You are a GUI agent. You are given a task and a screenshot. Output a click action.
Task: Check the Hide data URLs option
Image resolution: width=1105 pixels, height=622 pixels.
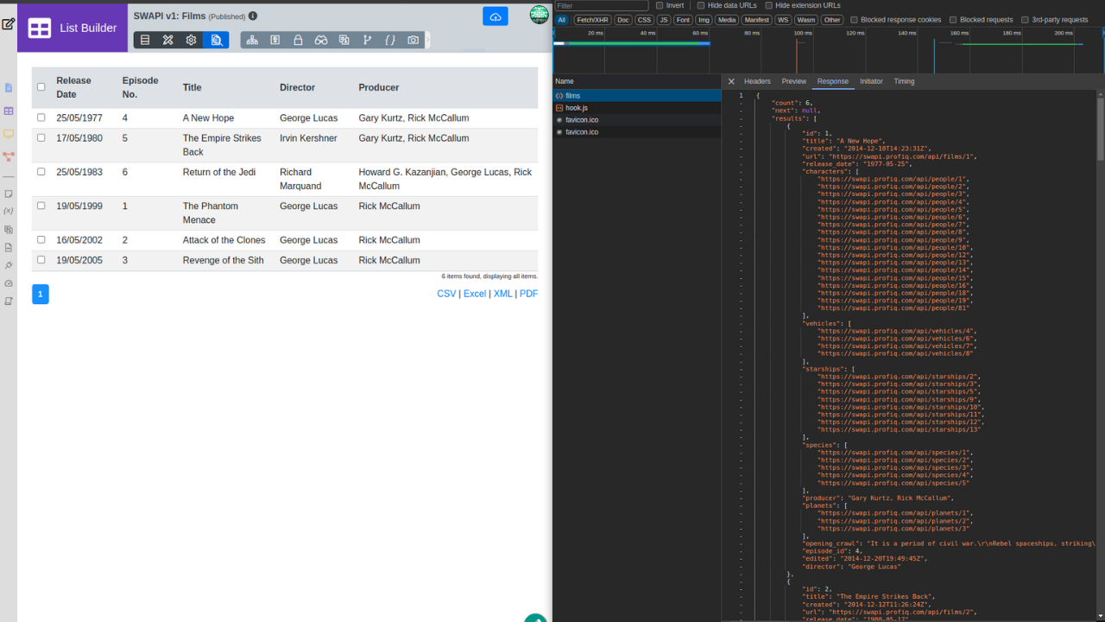click(701, 5)
